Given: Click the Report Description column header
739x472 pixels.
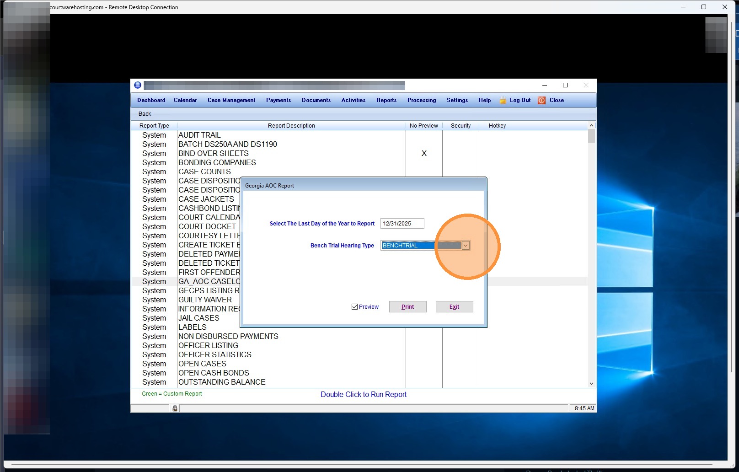Looking at the screenshot, I should tap(291, 126).
